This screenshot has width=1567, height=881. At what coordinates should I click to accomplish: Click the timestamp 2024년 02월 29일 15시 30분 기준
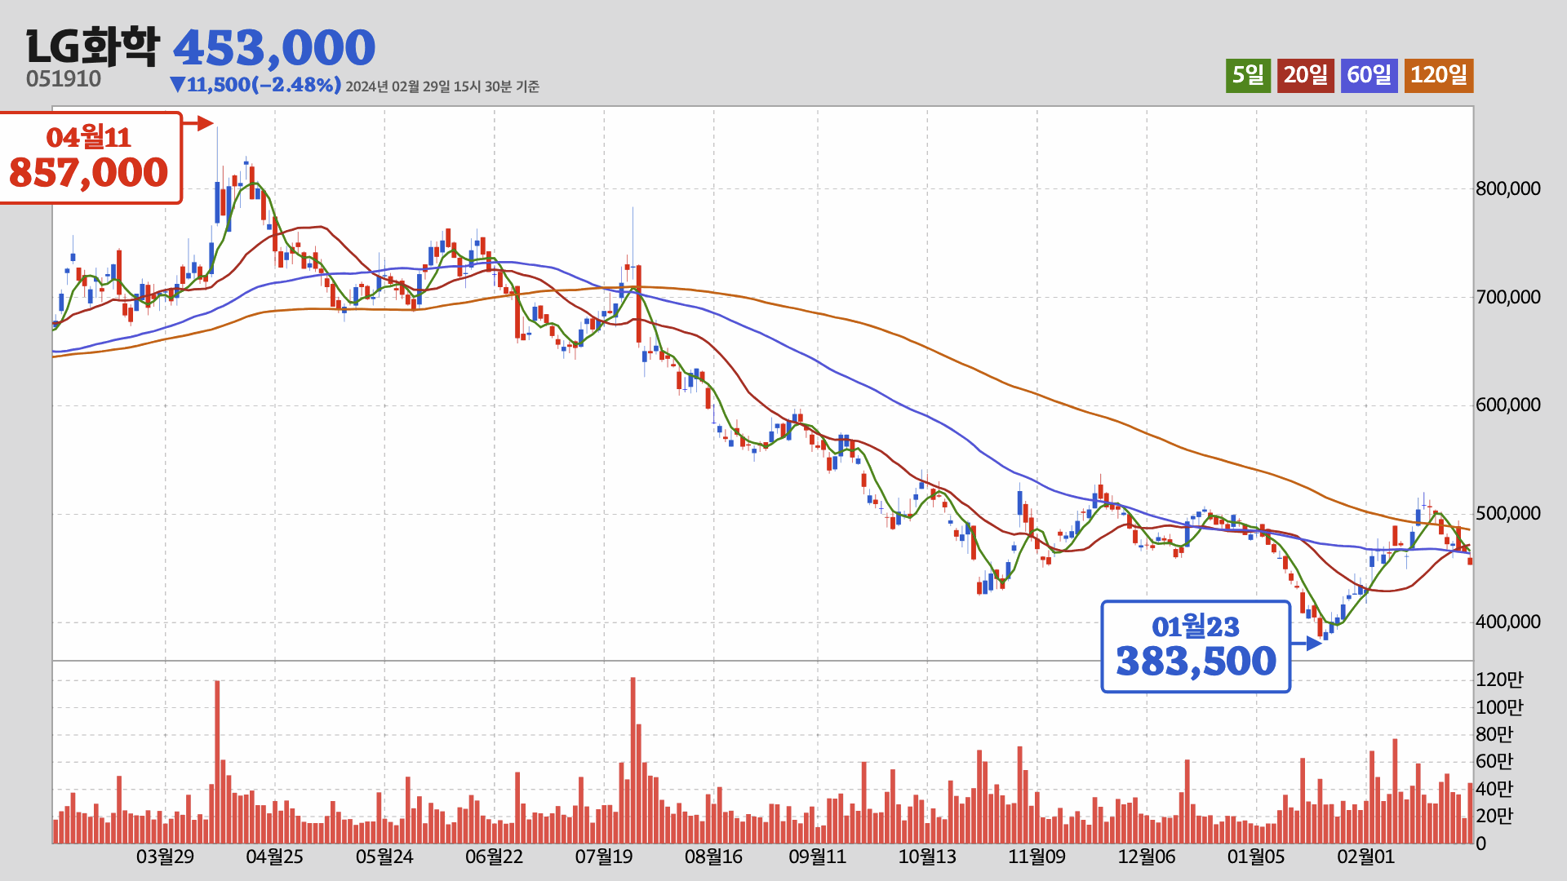coord(442,86)
